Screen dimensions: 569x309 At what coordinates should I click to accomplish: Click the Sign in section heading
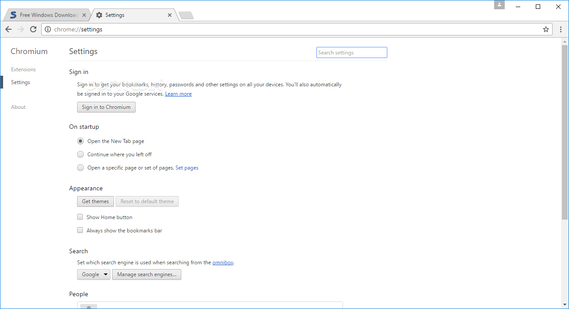[x=79, y=72]
